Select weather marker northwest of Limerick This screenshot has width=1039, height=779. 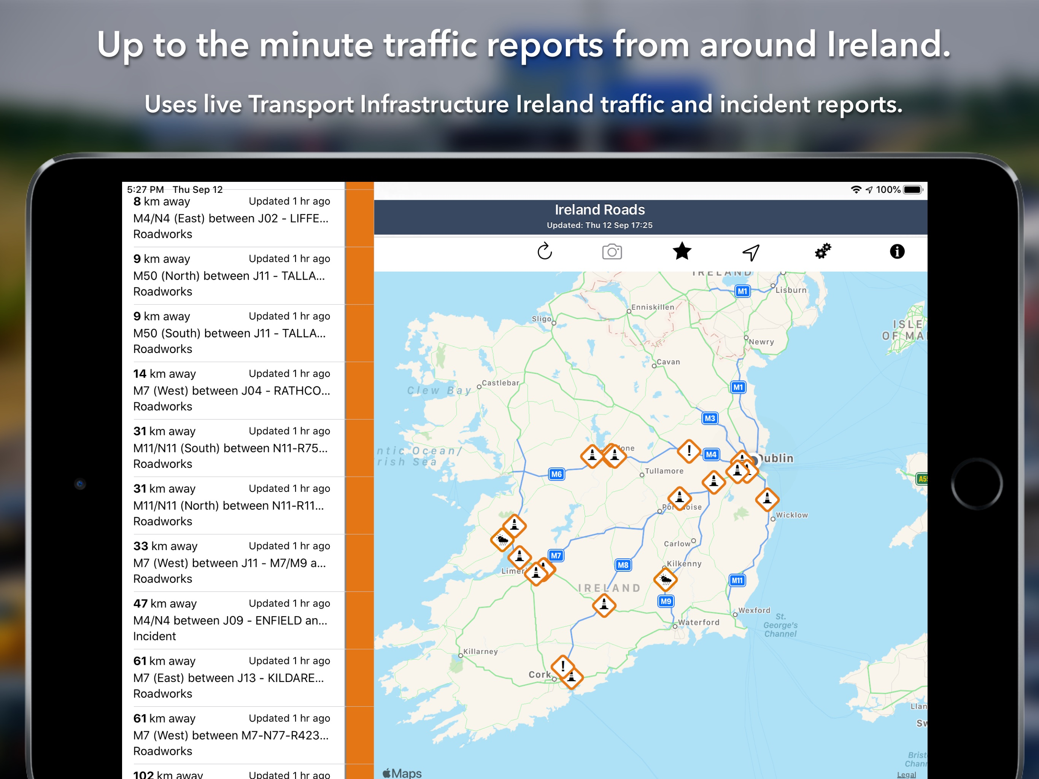click(x=502, y=541)
